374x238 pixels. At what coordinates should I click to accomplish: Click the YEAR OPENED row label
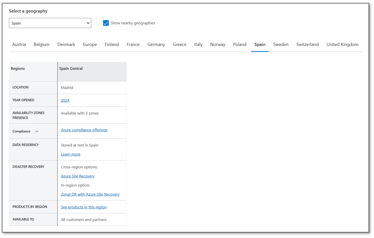click(23, 100)
